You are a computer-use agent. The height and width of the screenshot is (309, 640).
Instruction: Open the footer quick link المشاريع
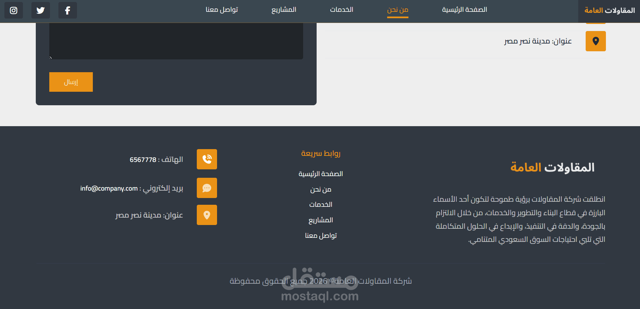(x=321, y=220)
